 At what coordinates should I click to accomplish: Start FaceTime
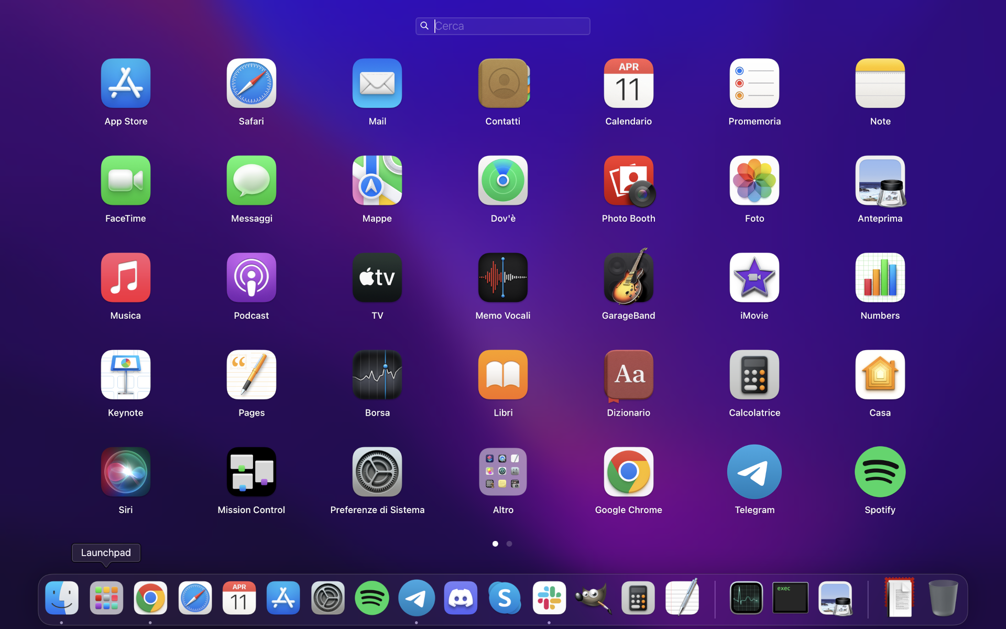pos(126,180)
